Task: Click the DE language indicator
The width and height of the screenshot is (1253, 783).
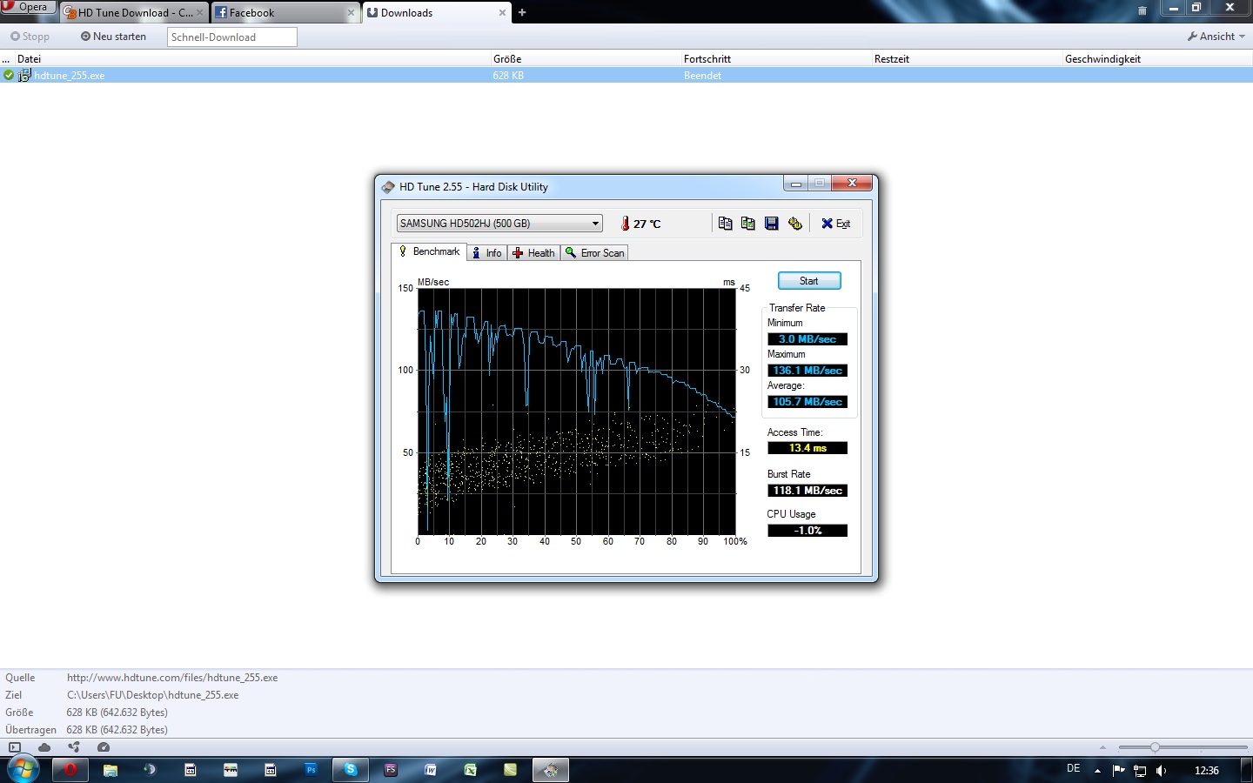Action: [1074, 769]
